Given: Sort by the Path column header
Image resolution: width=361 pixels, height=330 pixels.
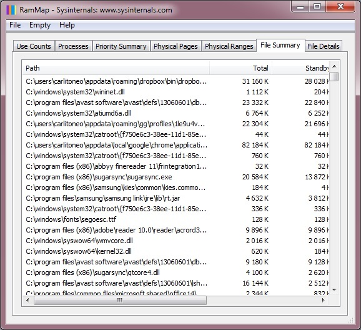Looking at the screenshot, I should (116, 68).
